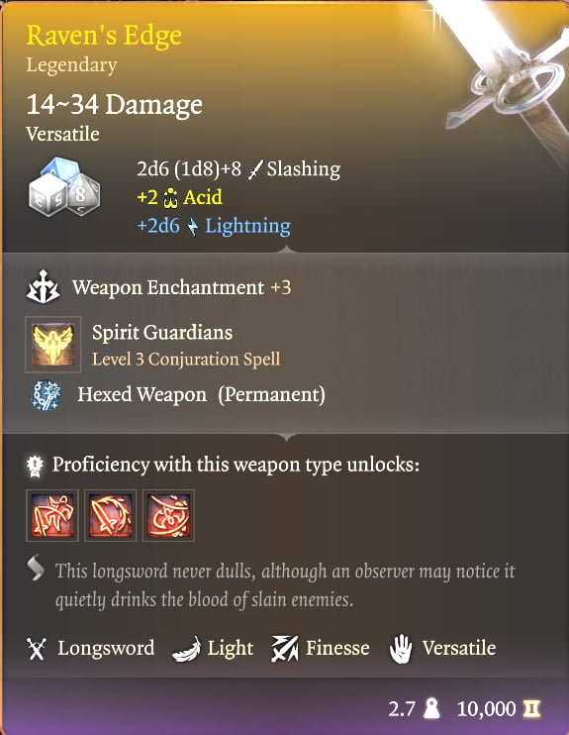Select the second red weapon action icon

coord(111,516)
